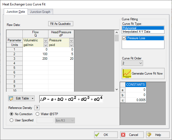This screenshot has width=172, height=140.
Task: Select the Junction Data tab
Action: (x=16, y=12)
